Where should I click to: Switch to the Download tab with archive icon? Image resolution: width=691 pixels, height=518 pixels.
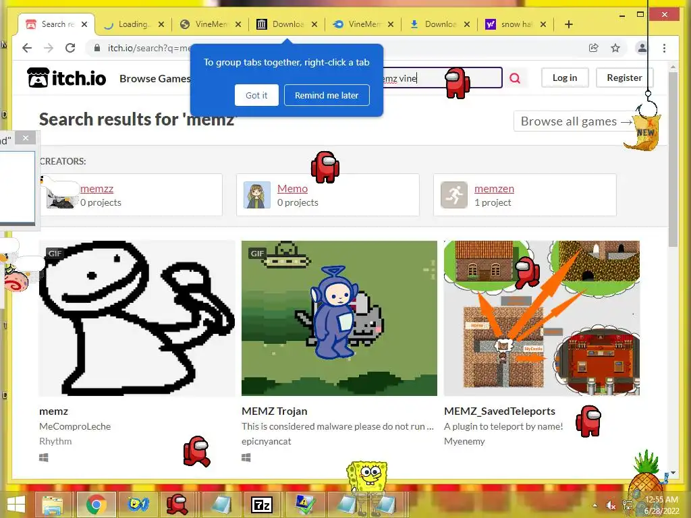click(286, 24)
